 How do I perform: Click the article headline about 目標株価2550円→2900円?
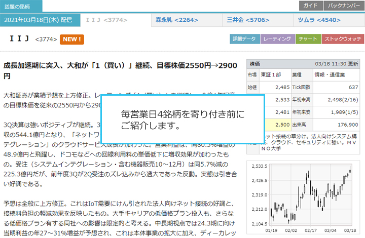pos(120,70)
